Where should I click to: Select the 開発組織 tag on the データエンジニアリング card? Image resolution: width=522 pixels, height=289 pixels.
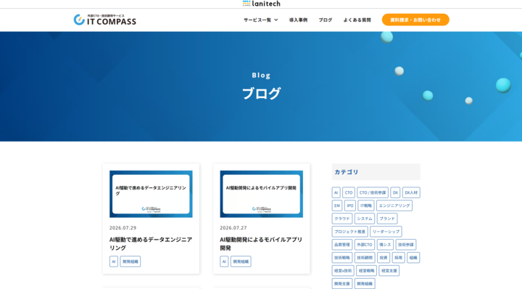click(x=130, y=261)
